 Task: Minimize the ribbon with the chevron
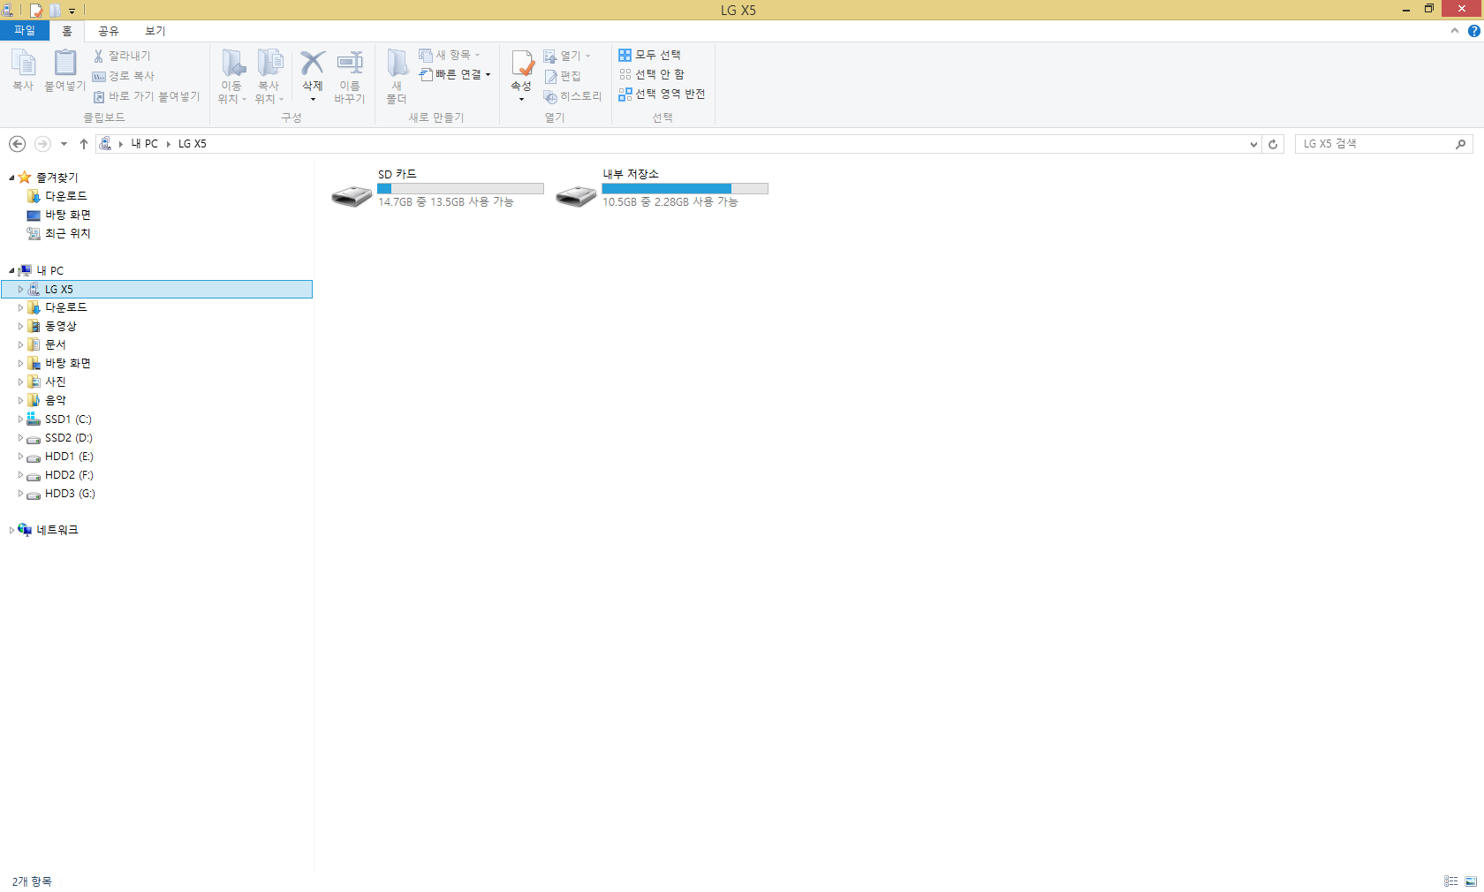1454,31
